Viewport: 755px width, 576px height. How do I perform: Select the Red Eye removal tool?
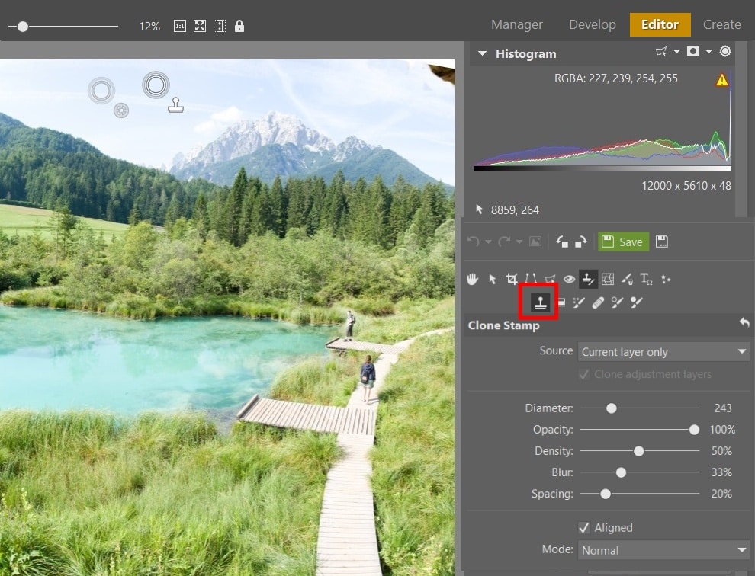pos(570,279)
